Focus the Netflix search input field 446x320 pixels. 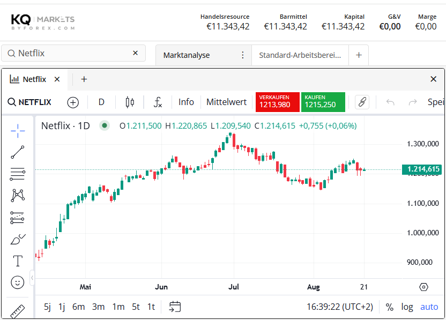(x=73, y=53)
